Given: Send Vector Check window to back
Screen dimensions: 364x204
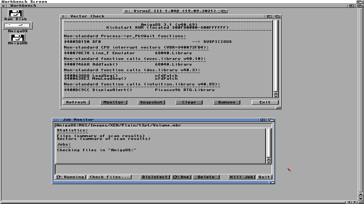Looking at the screenshot, I should 277,16.
